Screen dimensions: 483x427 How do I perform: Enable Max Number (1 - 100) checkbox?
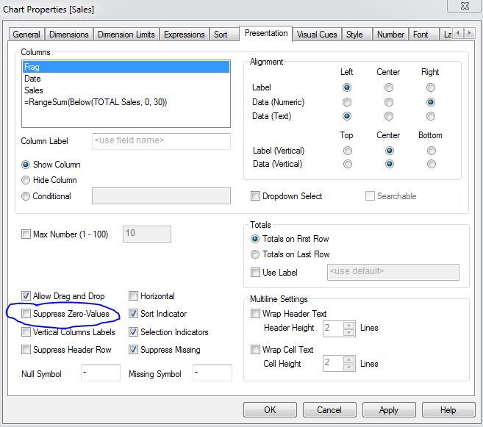tap(26, 234)
